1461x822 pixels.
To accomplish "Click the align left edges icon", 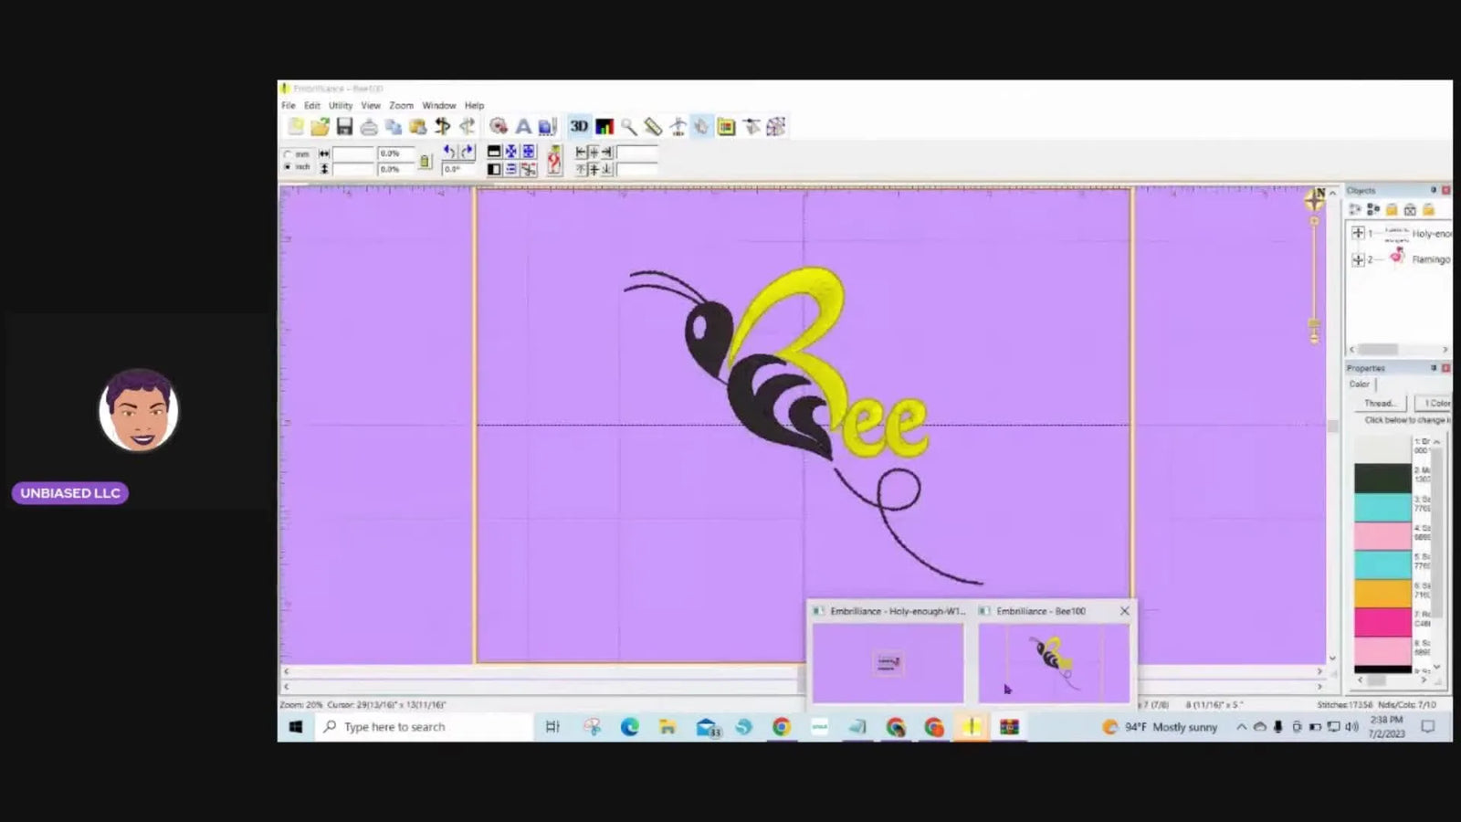I will point(581,153).
